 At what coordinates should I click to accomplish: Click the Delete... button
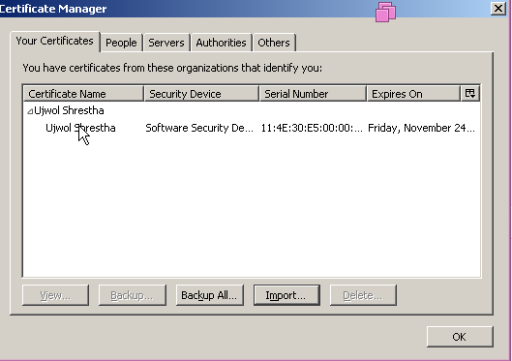pos(363,295)
